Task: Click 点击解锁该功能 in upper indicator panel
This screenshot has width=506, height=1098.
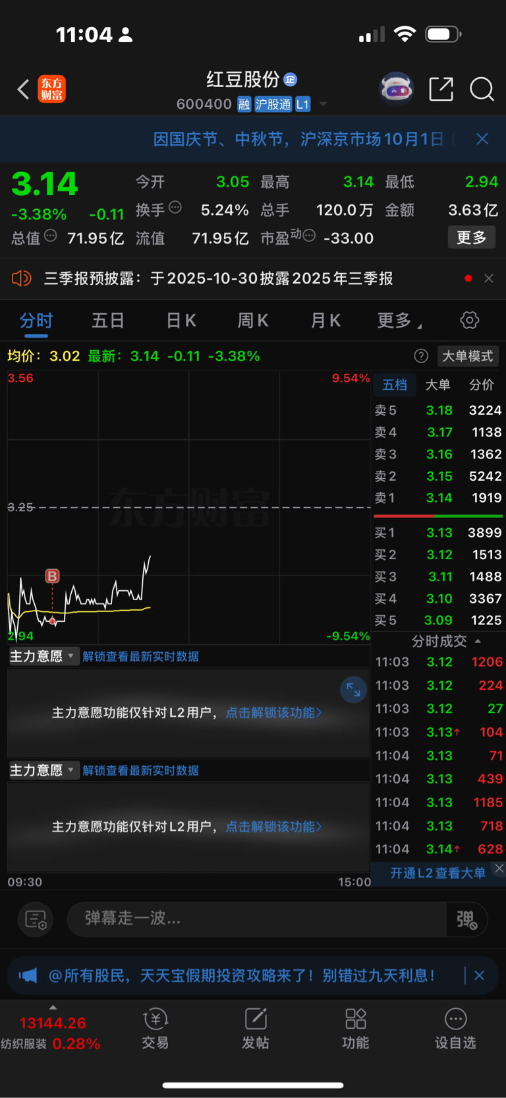Action: [273, 713]
